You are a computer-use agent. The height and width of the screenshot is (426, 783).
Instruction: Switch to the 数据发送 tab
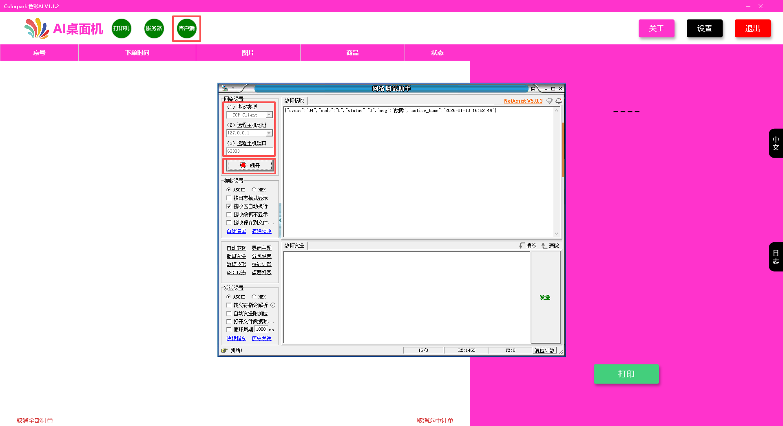294,246
